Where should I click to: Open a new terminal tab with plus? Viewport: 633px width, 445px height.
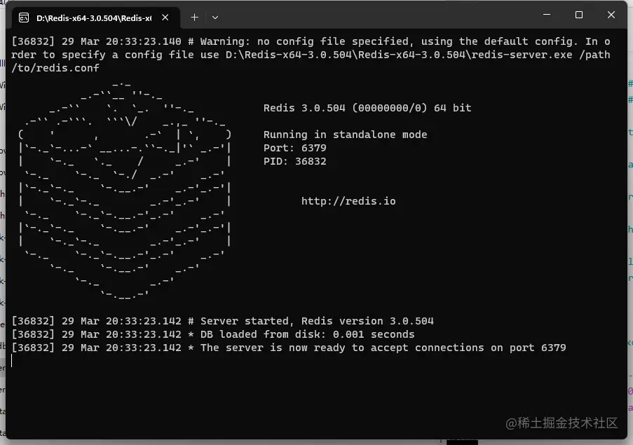(x=195, y=18)
